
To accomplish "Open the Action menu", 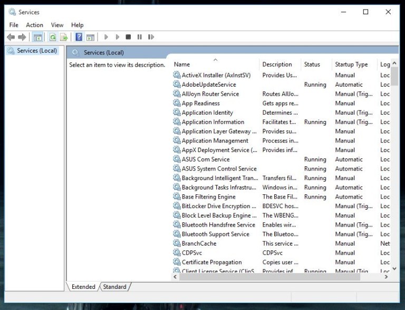I will coord(34,25).
